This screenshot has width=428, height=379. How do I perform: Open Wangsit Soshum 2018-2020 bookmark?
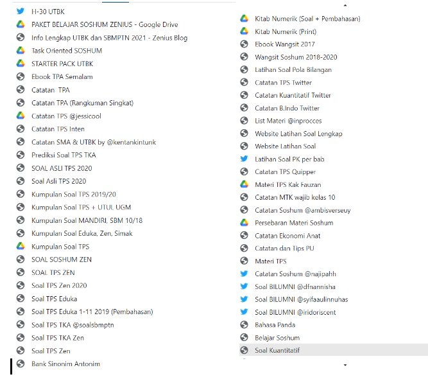(296, 57)
